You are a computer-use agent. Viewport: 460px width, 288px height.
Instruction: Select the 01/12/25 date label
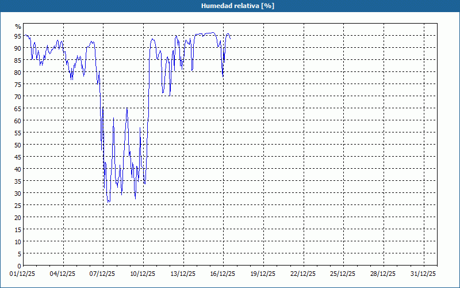(x=24, y=274)
